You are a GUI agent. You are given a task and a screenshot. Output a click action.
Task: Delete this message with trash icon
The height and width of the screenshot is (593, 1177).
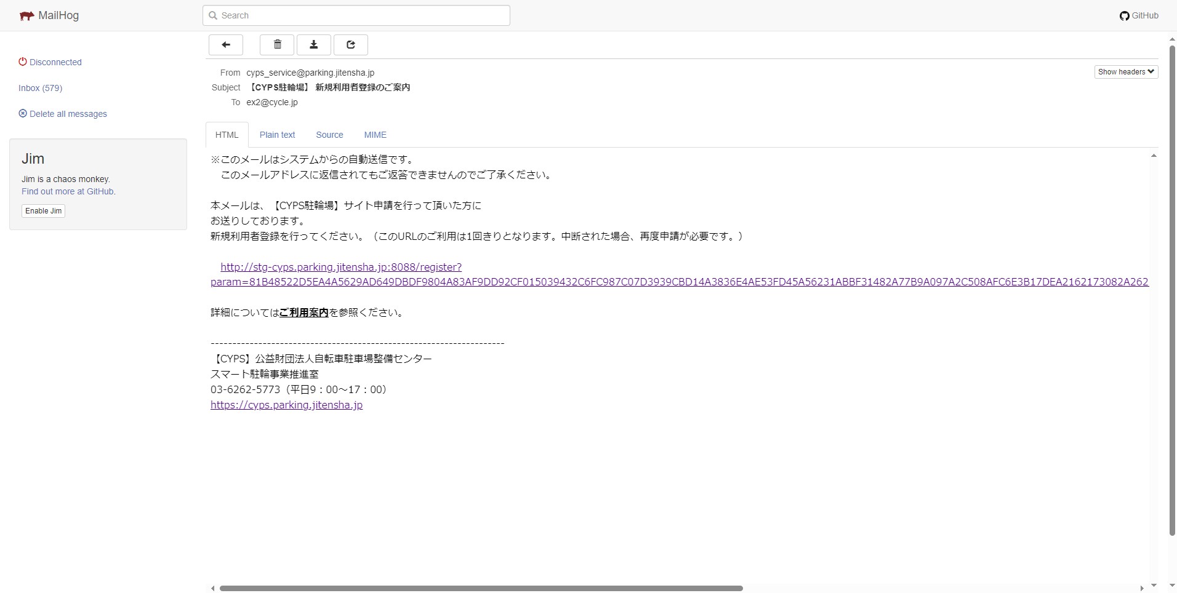(277, 45)
